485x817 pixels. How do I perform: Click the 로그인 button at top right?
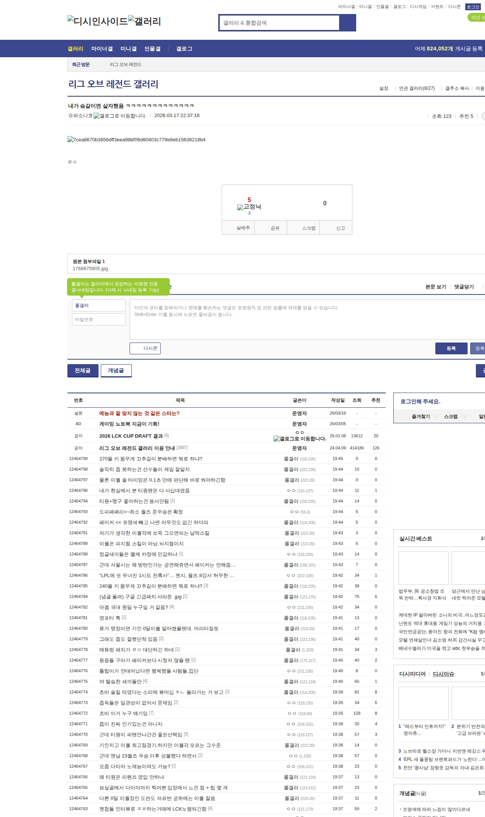472,7
